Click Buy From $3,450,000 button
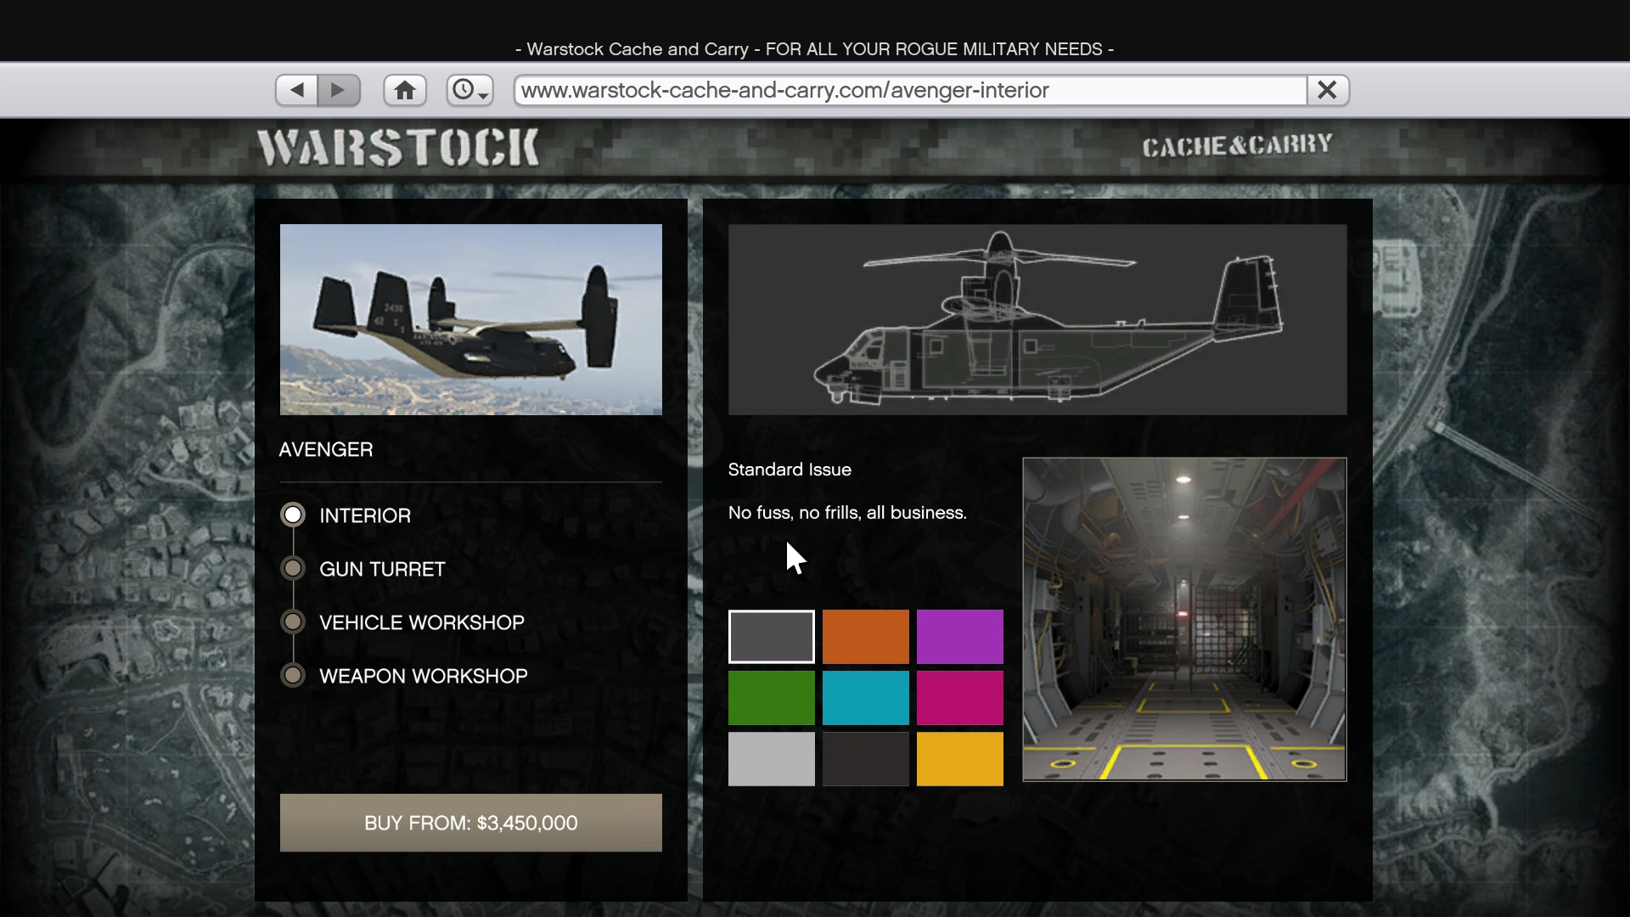This screenshot has width=1630, height=917. (x=470, y=823)
